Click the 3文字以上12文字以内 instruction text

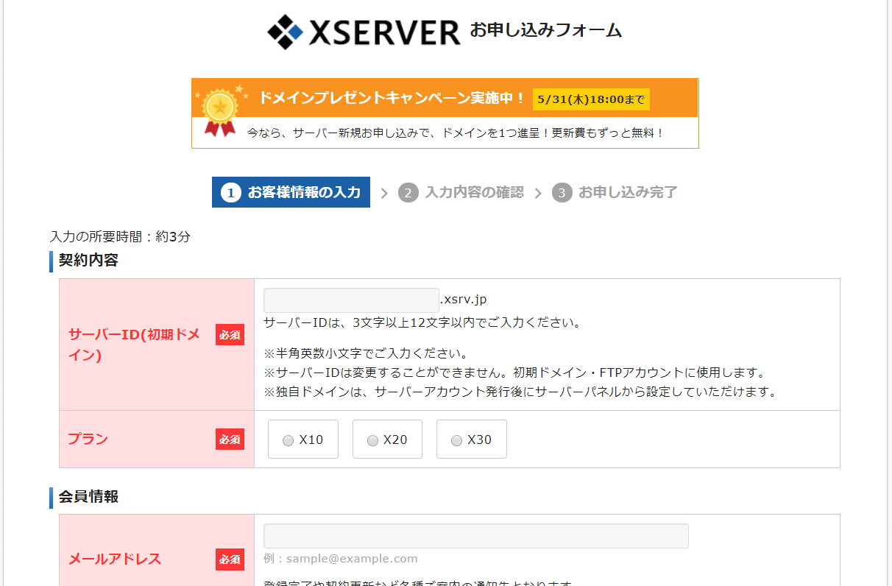click(x=422, y=323)
